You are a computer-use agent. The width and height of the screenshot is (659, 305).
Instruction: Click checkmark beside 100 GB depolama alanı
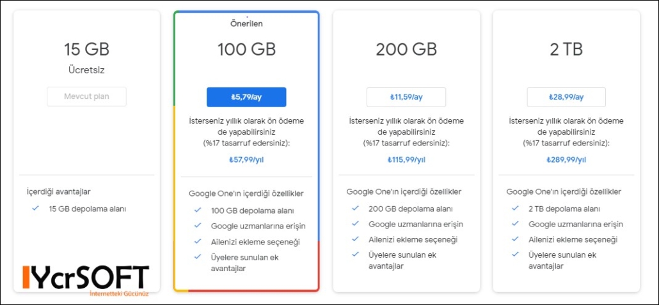(198, 210)
